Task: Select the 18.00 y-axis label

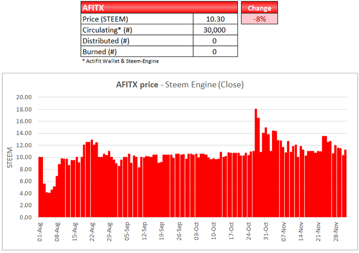Action: [x=24, y=109]
